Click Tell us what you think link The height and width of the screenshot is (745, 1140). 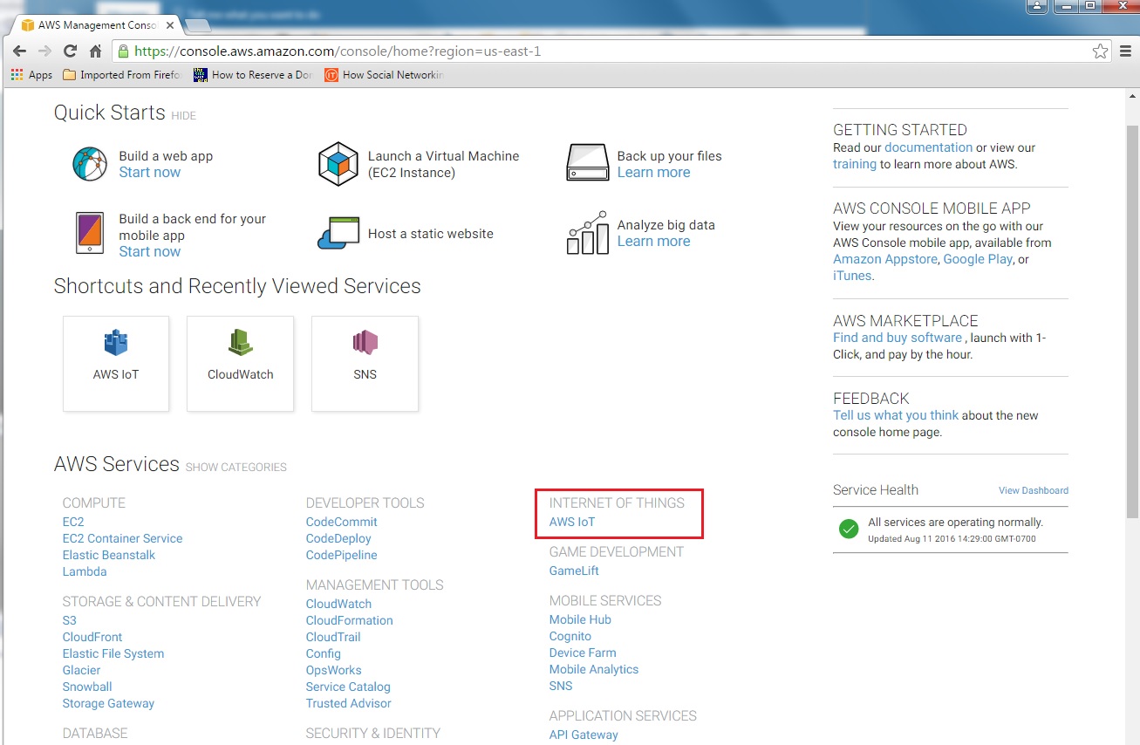896,415
